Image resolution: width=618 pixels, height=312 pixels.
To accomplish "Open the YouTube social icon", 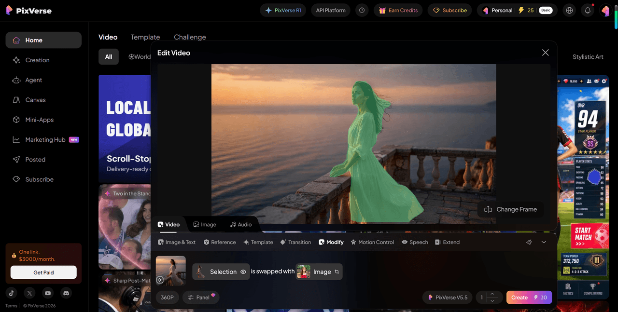I will [x=48, y=293].
